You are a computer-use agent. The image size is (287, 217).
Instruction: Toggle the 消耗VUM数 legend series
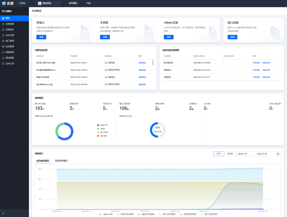tap(106, 214)
